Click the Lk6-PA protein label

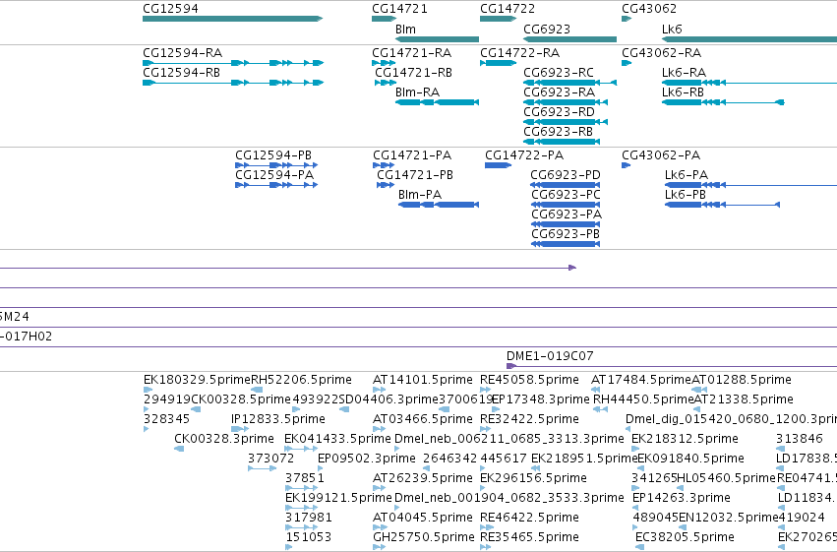(x=687, y=175)
